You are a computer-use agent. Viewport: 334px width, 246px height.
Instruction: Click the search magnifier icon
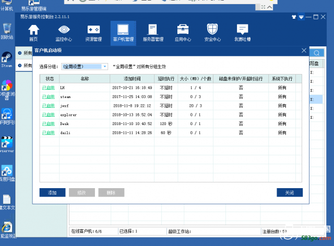[317, 53]
